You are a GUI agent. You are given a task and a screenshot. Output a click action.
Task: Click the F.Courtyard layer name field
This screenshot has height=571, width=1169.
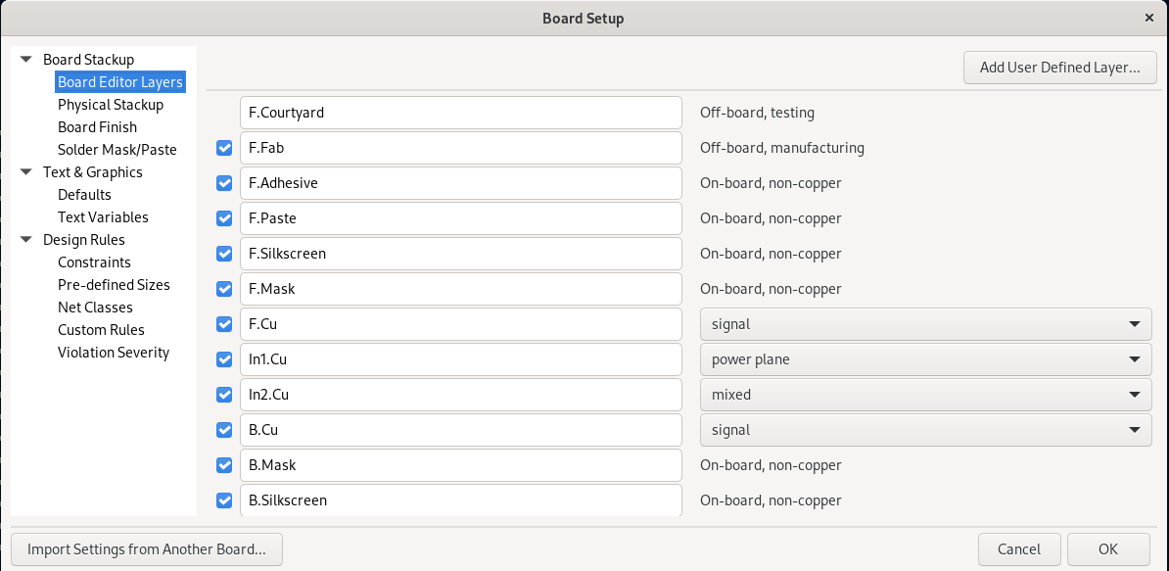point(460,113)
